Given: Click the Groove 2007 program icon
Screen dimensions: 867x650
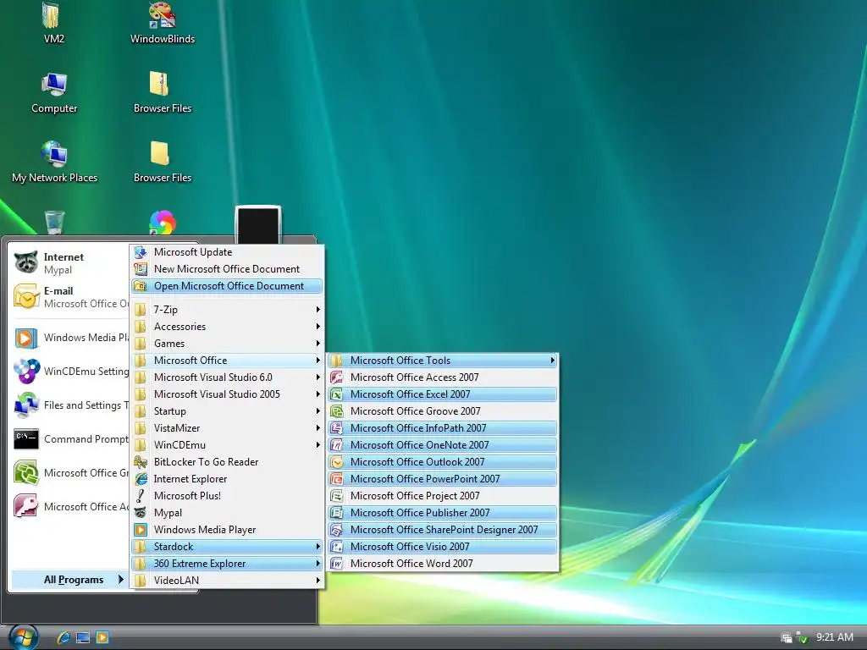Looking at the screenshot, I should (x=337, y=411).
